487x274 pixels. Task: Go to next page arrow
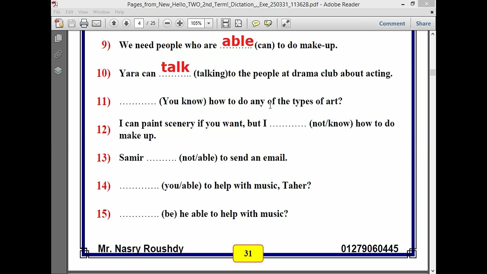pyautogui.click(x=126, y=24)
